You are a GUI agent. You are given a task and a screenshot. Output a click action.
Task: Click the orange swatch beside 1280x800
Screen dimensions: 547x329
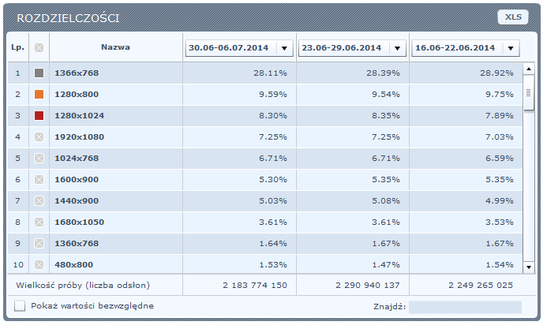pos(39,94)
